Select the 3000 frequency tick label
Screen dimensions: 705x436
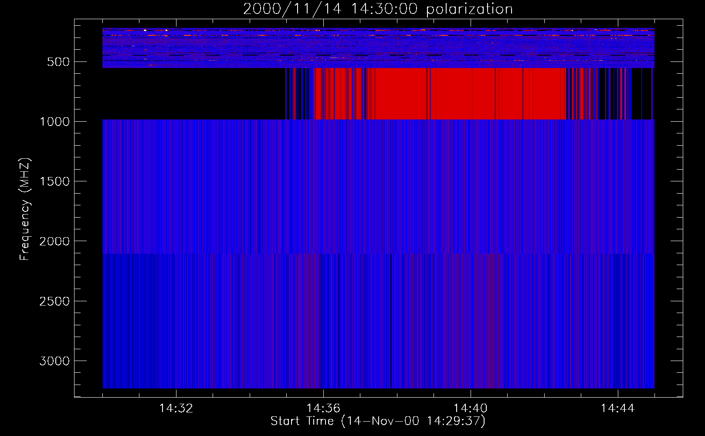(x=54, y=361)
